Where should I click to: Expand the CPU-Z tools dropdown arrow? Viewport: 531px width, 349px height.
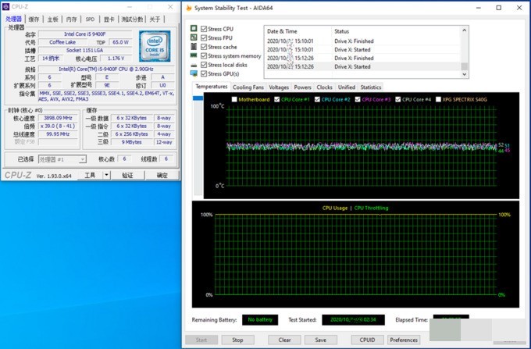(x=106, y=176)
